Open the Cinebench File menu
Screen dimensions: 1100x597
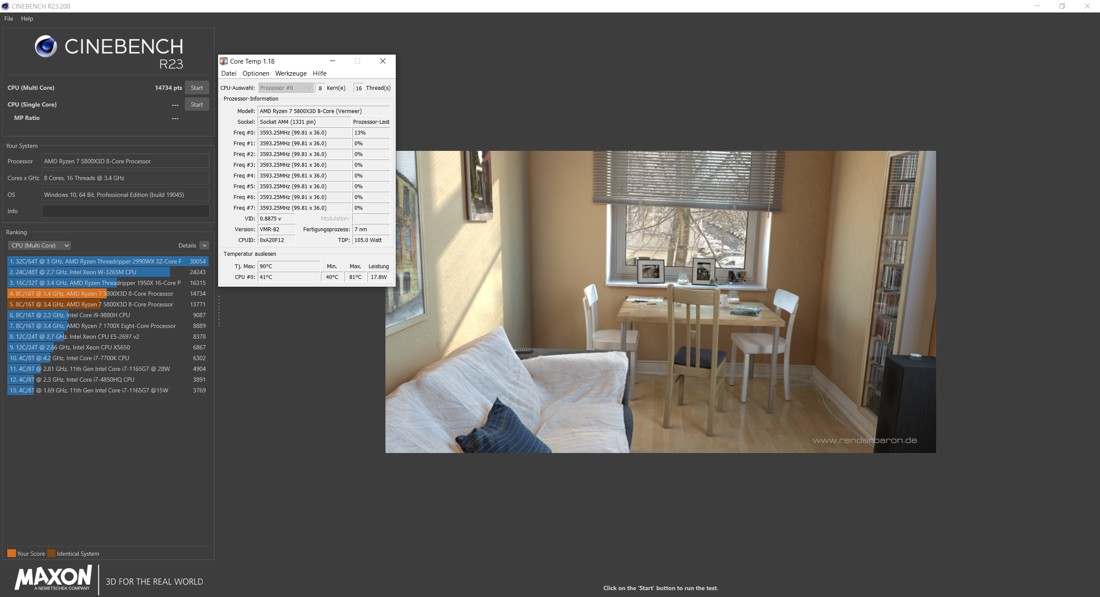(x=9, y=18)
